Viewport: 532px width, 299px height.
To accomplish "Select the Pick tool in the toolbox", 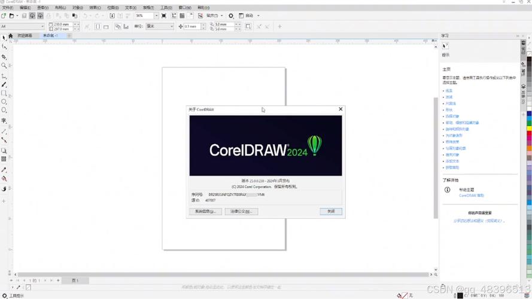I will click(x=4, y=38).
